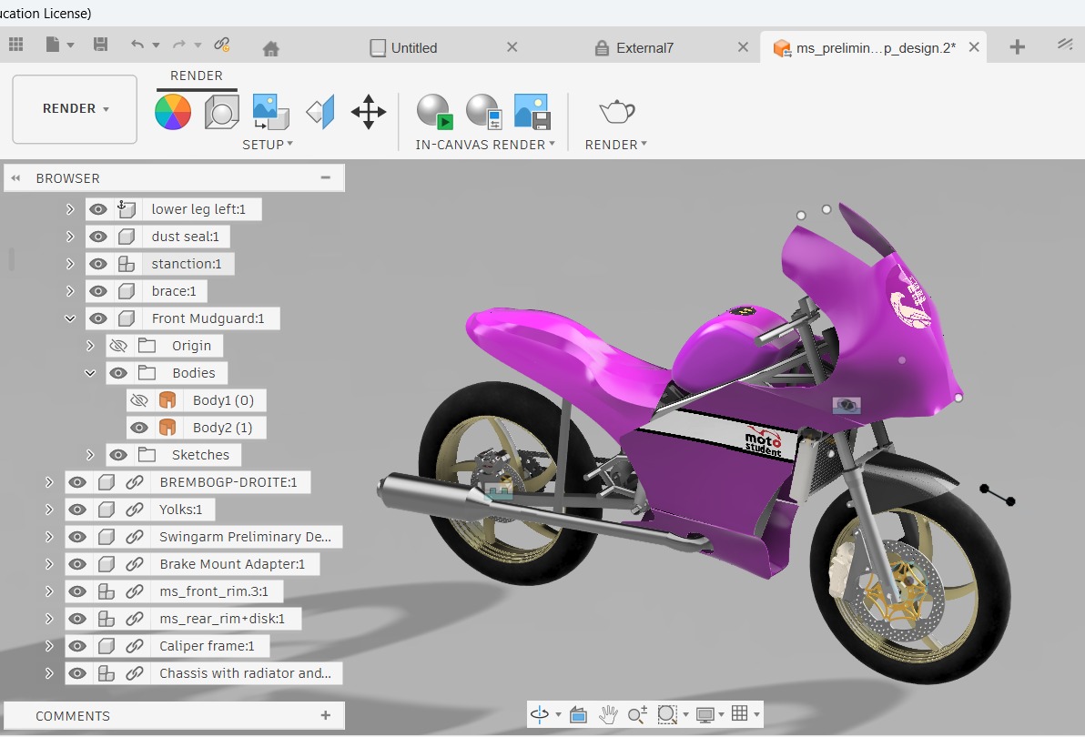Start an In-Canvas Render
Image resolution: width=1085 pixels, height=737 pixels.
(x=434, y=111)
